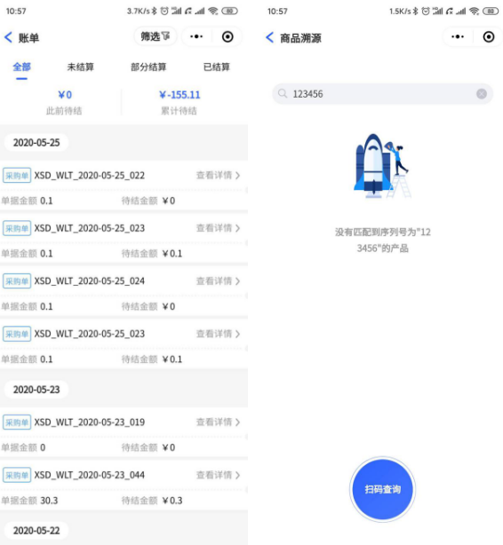Switch to the 已结算 tab

[x=217, y=67]
